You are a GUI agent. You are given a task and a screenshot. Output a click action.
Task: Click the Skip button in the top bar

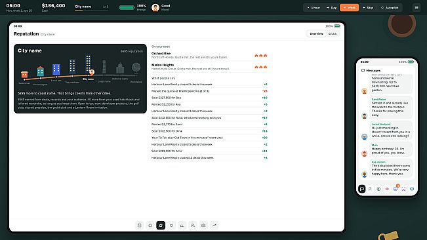point(368,8)
